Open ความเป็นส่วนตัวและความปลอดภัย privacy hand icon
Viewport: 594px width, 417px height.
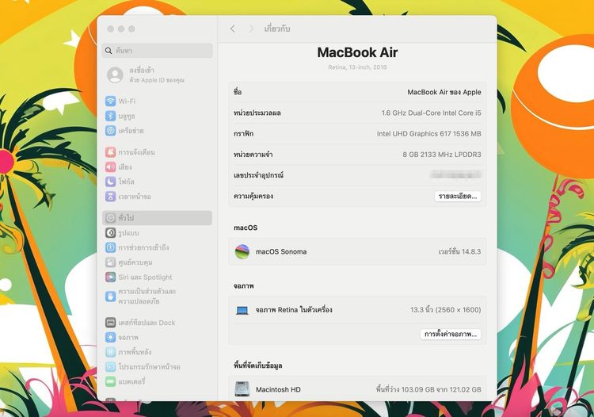[x=110, y=296]
